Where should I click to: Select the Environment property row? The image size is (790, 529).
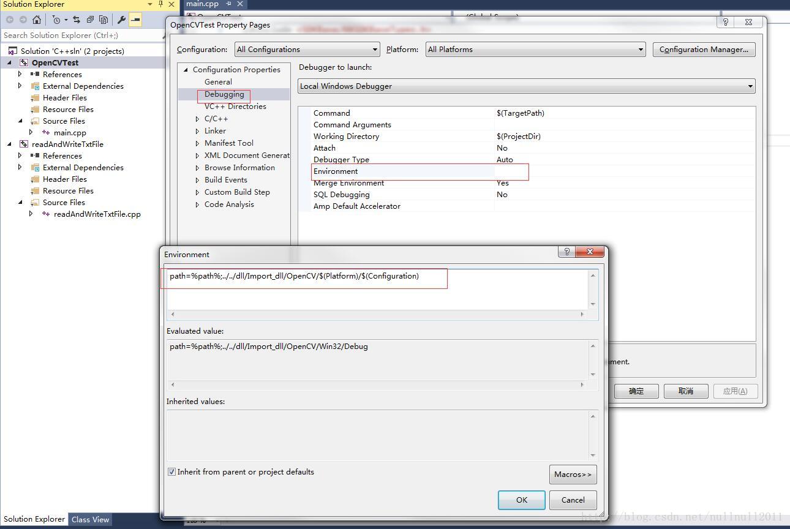(x=527, y=171)
